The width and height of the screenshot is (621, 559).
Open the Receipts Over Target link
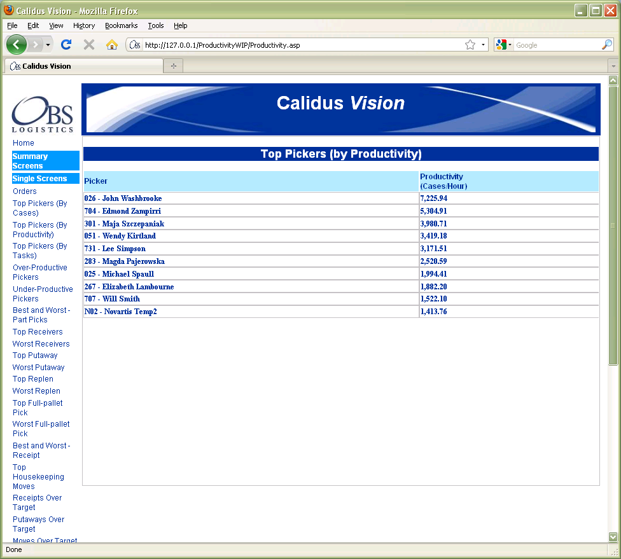38,502
